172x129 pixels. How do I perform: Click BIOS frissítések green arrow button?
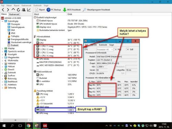point(72,10)
